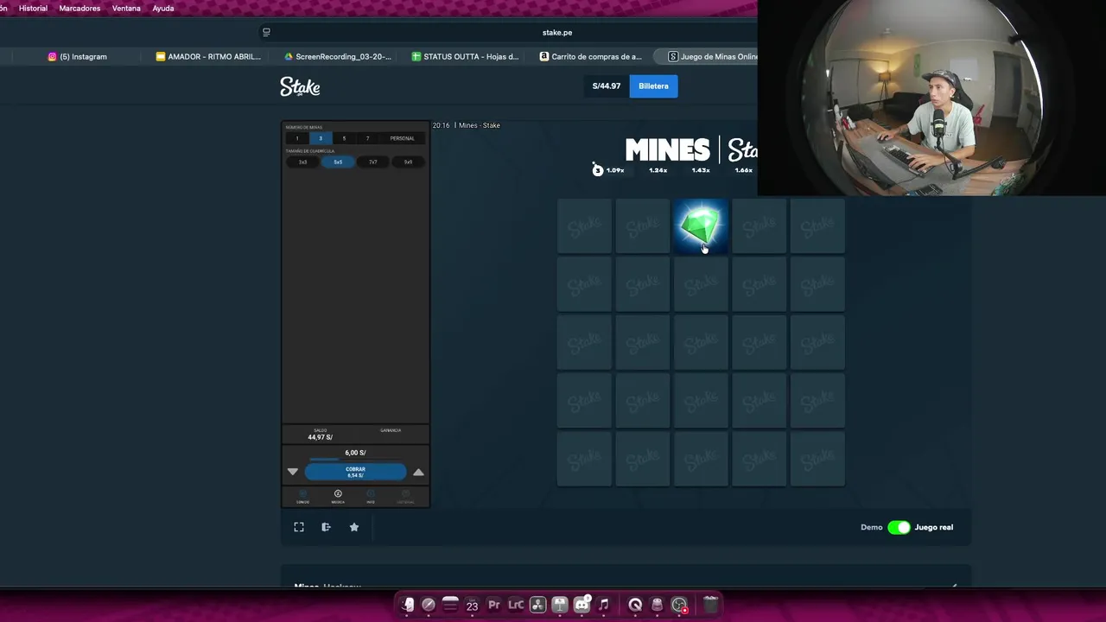The height and width of the screenshot is (622, 1106).
Task: Click the 1.09x multiplier
Action: click(x=615, y=170)
